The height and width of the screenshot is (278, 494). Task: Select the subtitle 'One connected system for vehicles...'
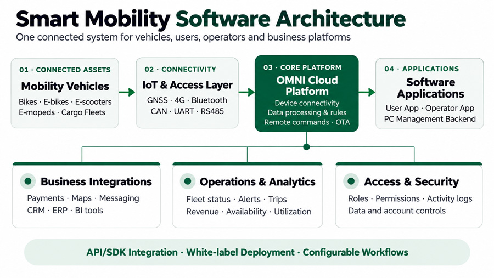click(x=183, y=37)
